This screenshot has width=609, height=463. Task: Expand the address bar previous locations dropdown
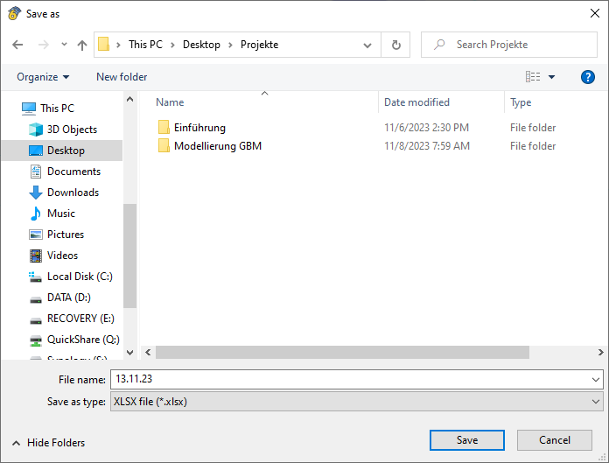(368, 45)
